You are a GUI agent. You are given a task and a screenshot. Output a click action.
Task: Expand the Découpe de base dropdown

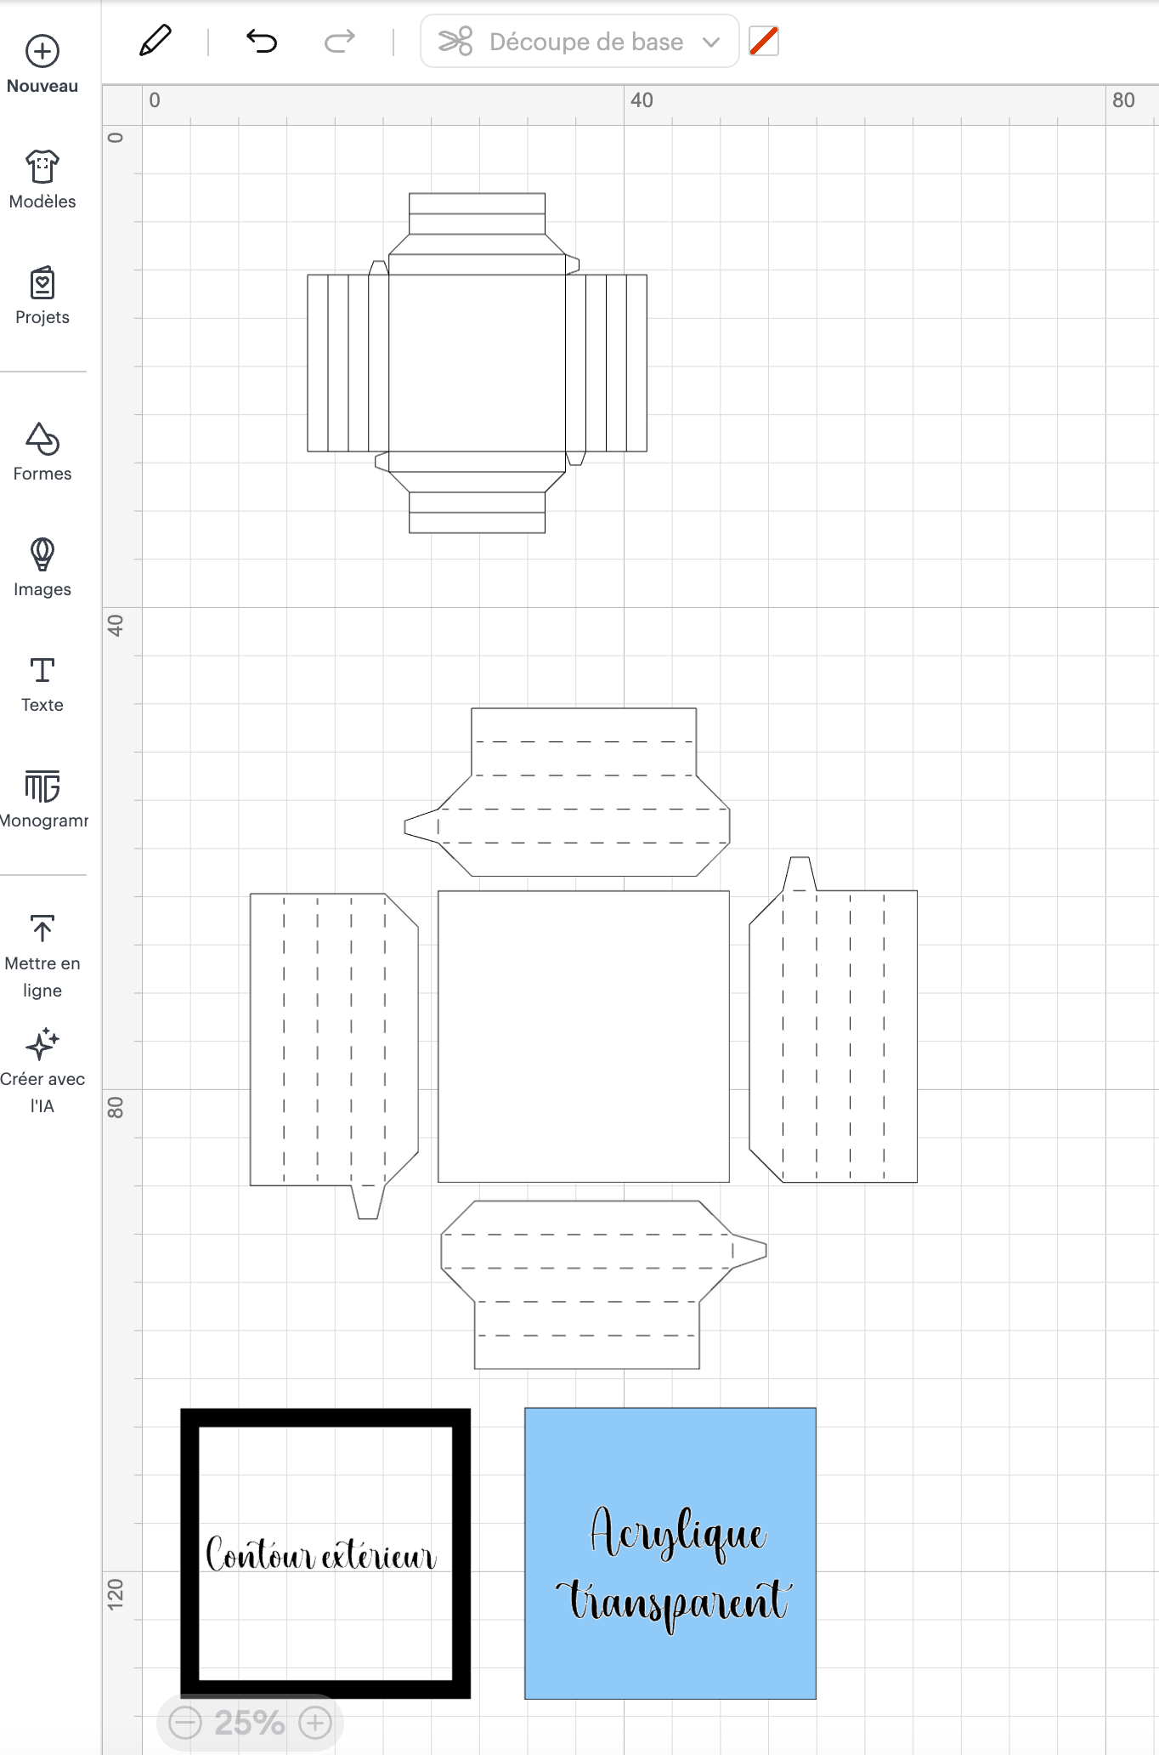[579, 41]
